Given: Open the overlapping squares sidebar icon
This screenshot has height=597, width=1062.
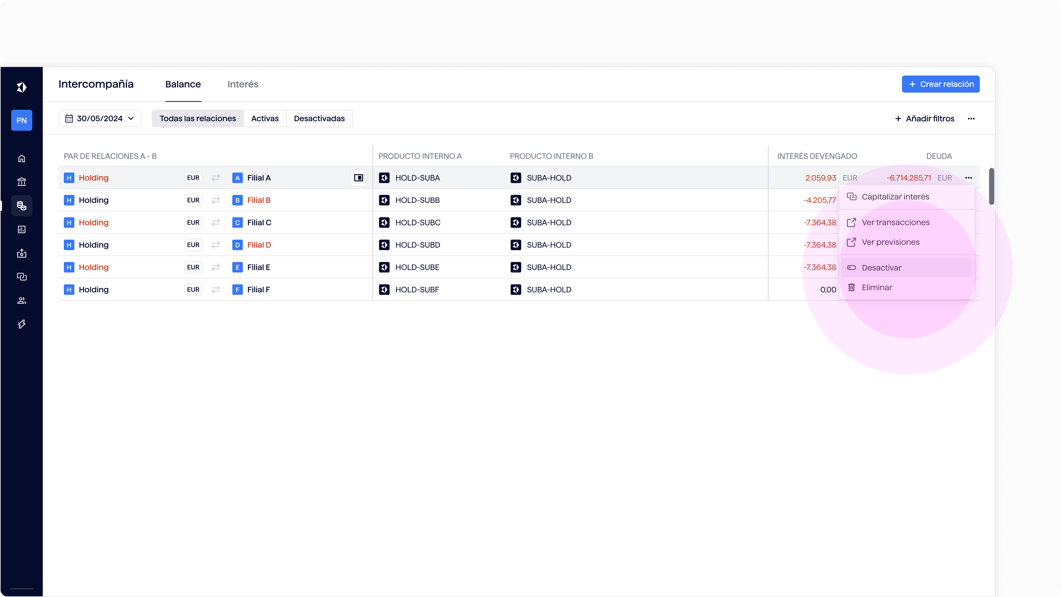Looking at the screenshot, I should point(22,276).
